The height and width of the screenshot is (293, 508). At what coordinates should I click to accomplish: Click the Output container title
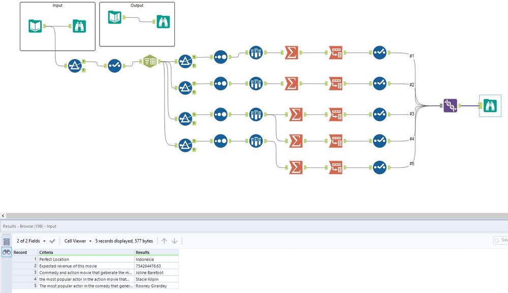point(137,5)
